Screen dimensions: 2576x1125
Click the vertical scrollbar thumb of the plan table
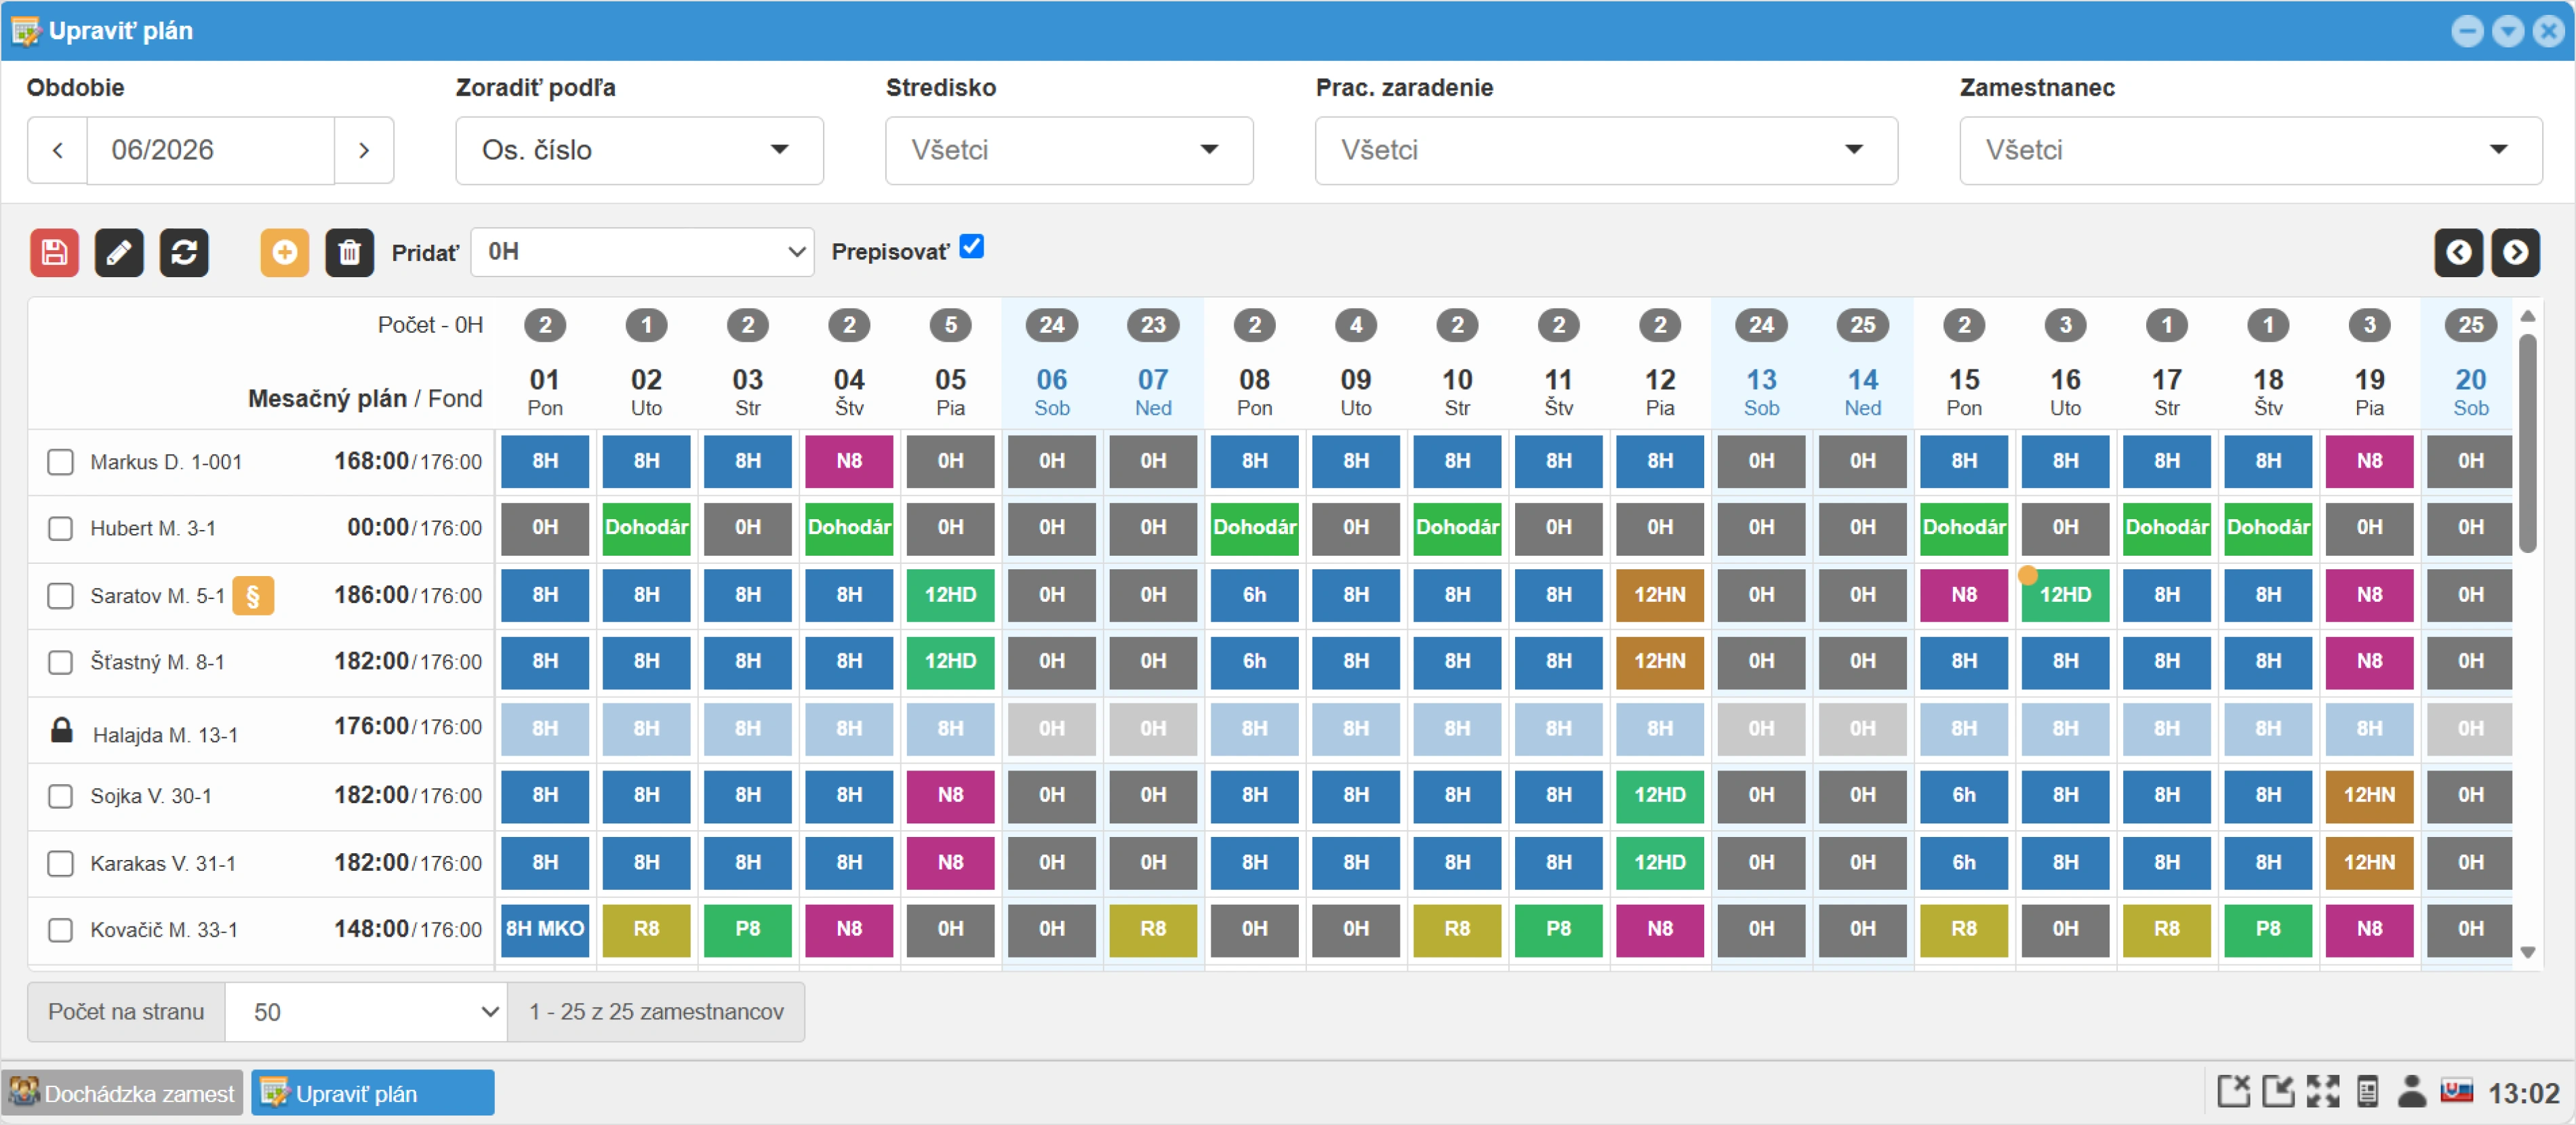(2528, 442)
